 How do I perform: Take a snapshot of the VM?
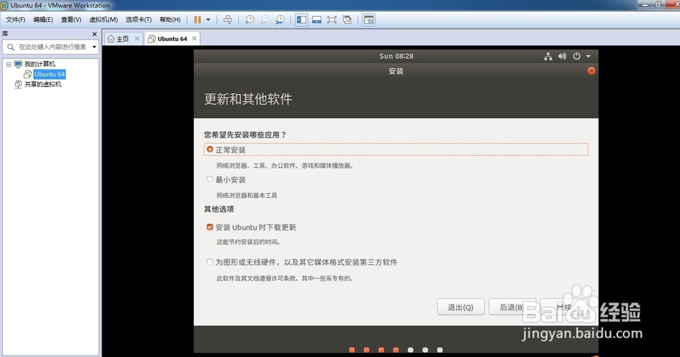[x=250, y=20]
